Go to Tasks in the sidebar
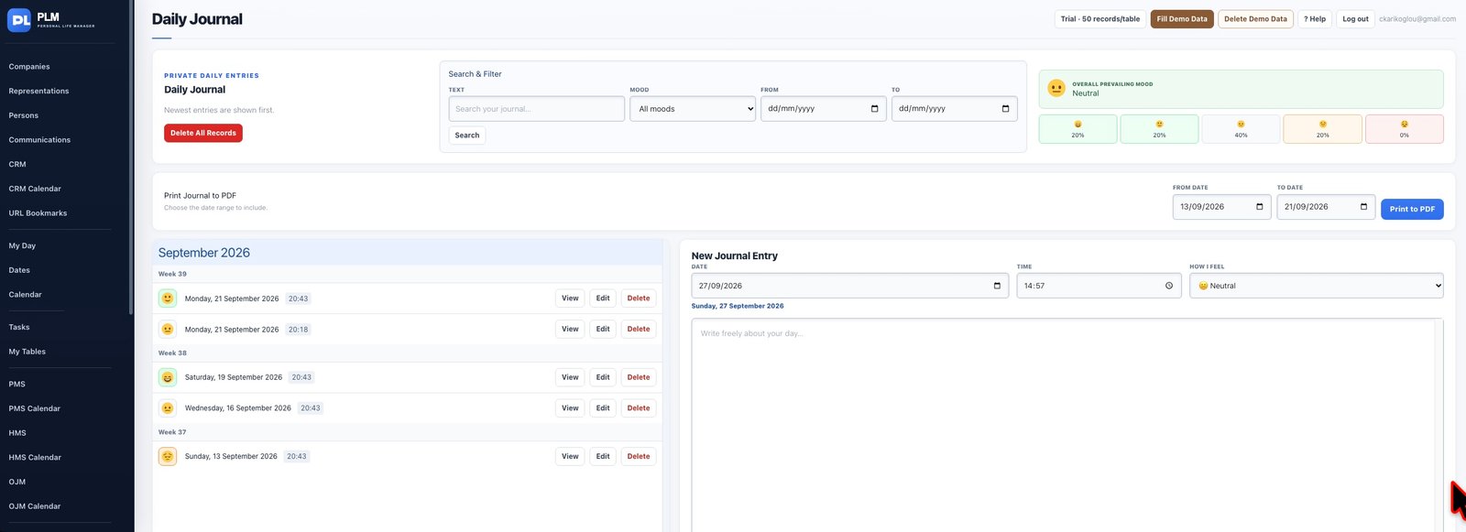The image size is (1466, 532). [19, 327]
